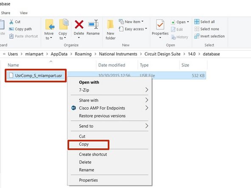Sort by the Type column header
Screen dimensions: 251x188
144,65
